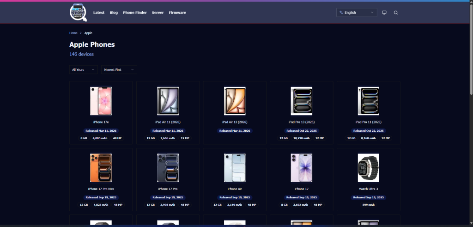Click the Home breadcrumb link
473x227 pixels.
click(x=73, y=33)
